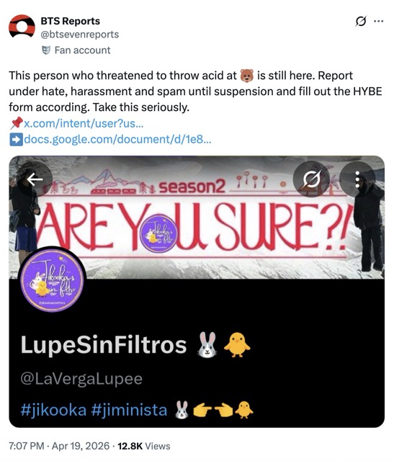Click the season2 ARE YOU SURE banner image

[x=197, y=218]
